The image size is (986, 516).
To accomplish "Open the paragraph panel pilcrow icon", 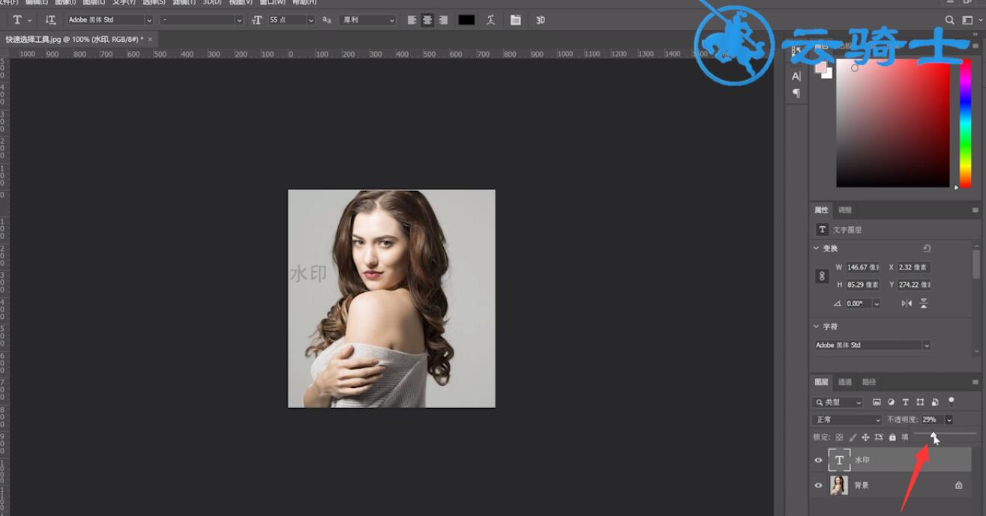I will [x=796, y=94].
